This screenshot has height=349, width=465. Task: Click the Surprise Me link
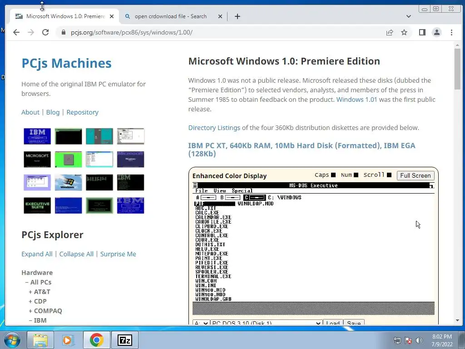click(x=118, y=254)
